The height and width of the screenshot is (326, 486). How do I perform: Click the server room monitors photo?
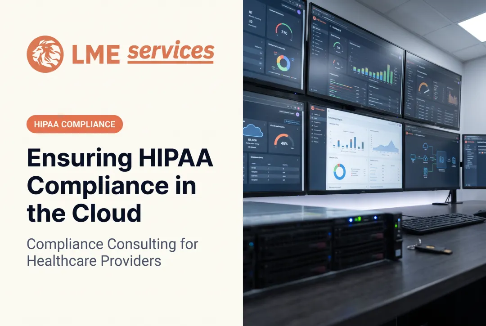(x=364, y=163)
